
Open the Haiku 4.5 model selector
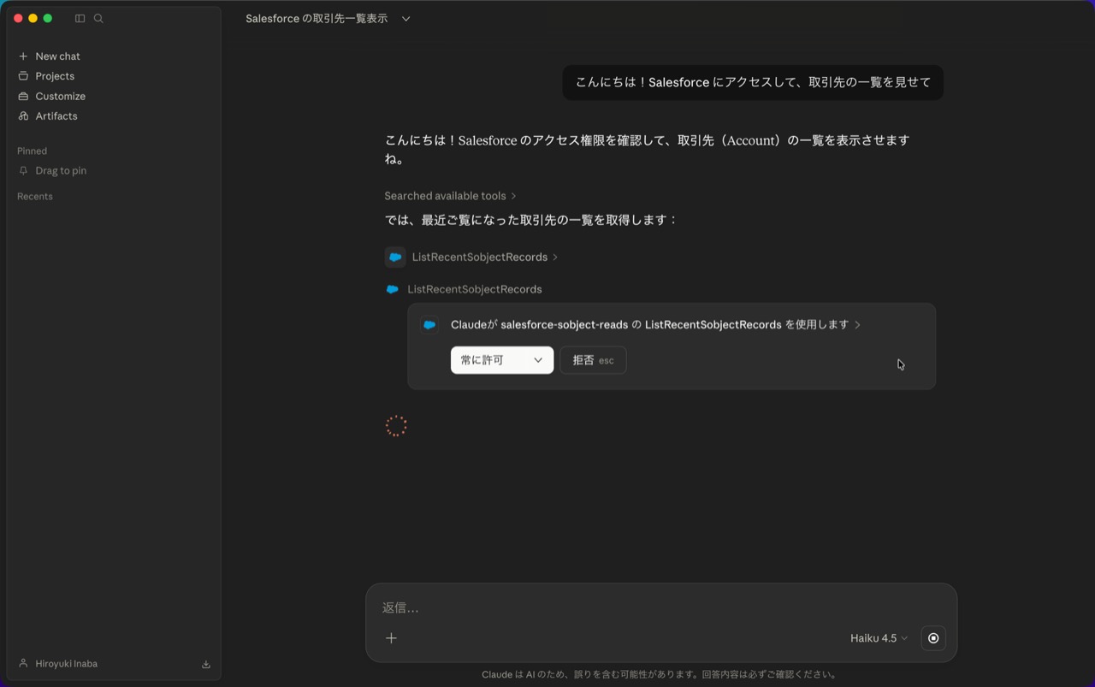[x=879, y=638]
